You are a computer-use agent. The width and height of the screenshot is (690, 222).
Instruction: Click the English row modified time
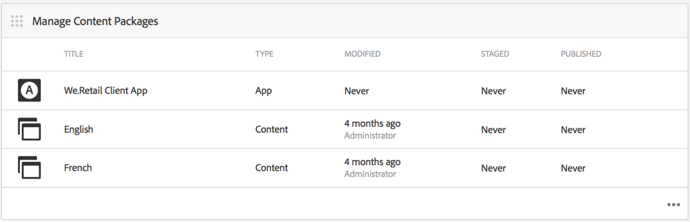(x=372, y=124)
